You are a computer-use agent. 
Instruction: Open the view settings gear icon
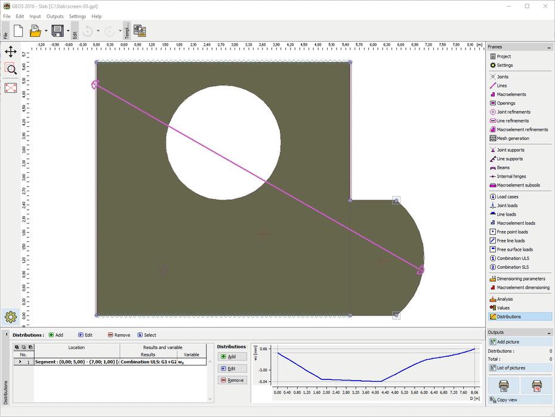click(x=10, y=316)
